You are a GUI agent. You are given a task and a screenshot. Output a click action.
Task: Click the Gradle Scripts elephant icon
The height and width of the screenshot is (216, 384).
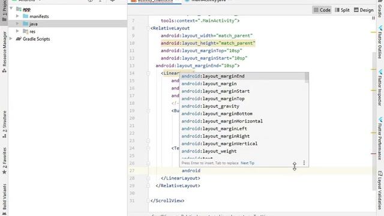[x=19, y=38]
